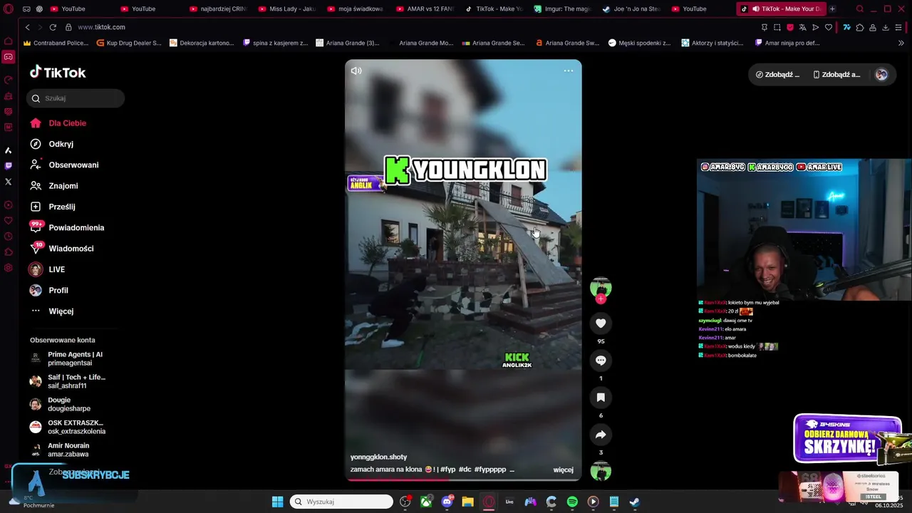Open Odkryj explore page
The width and height of the screenshot is (912, 513).
pos(51,144)
